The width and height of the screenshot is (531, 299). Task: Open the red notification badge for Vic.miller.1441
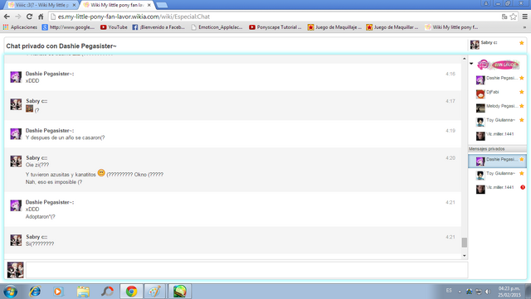(x=523, y=187)
